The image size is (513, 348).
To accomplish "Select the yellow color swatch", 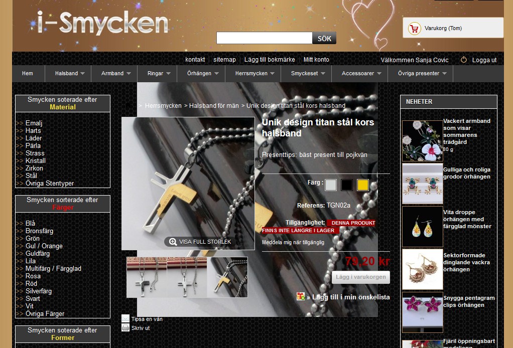I will click(x=363, y=185).
